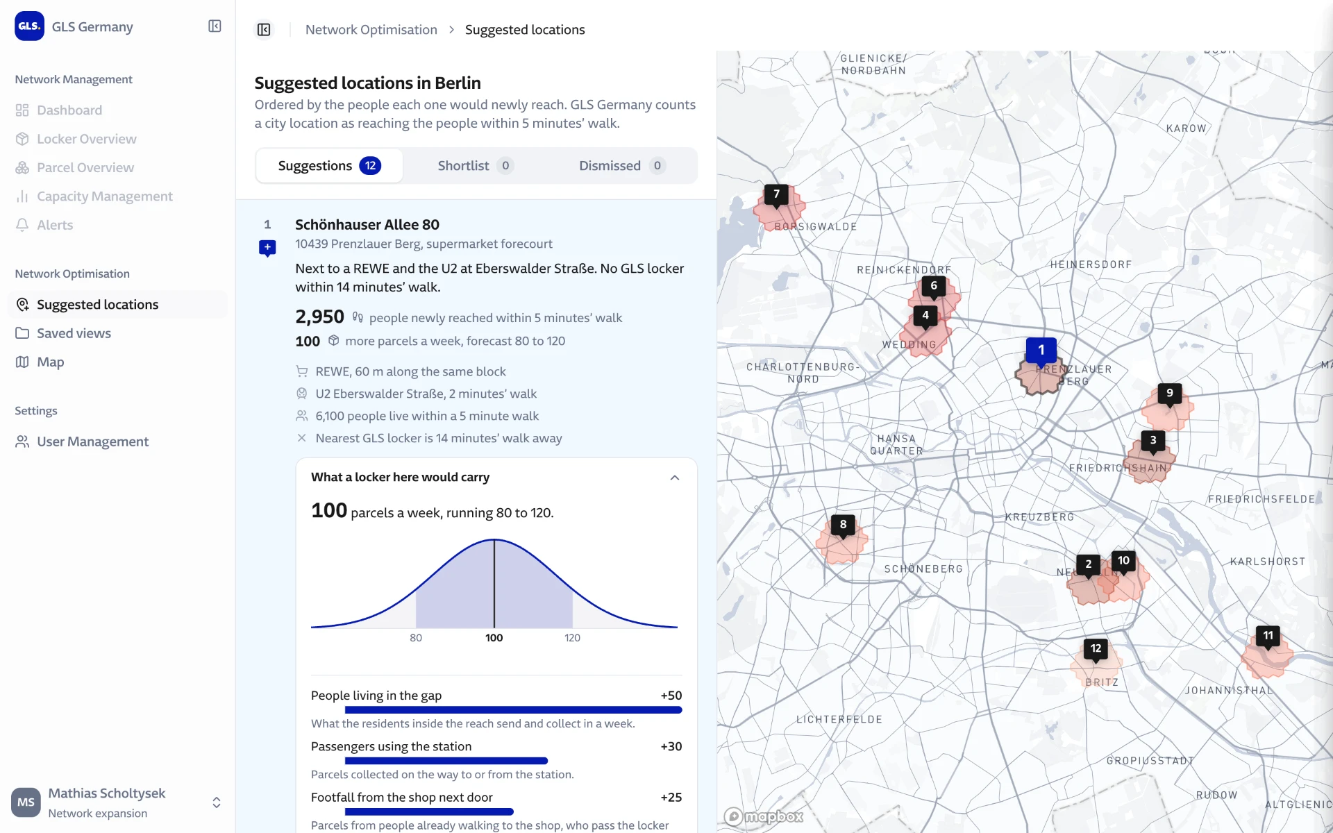This screenshot has width=1333, height=833.
Task: Select map marker 4 near Wedding
Action: pyautogui.click(x=925, y=316)
